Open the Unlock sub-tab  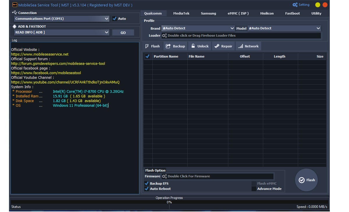pos(200,46)
